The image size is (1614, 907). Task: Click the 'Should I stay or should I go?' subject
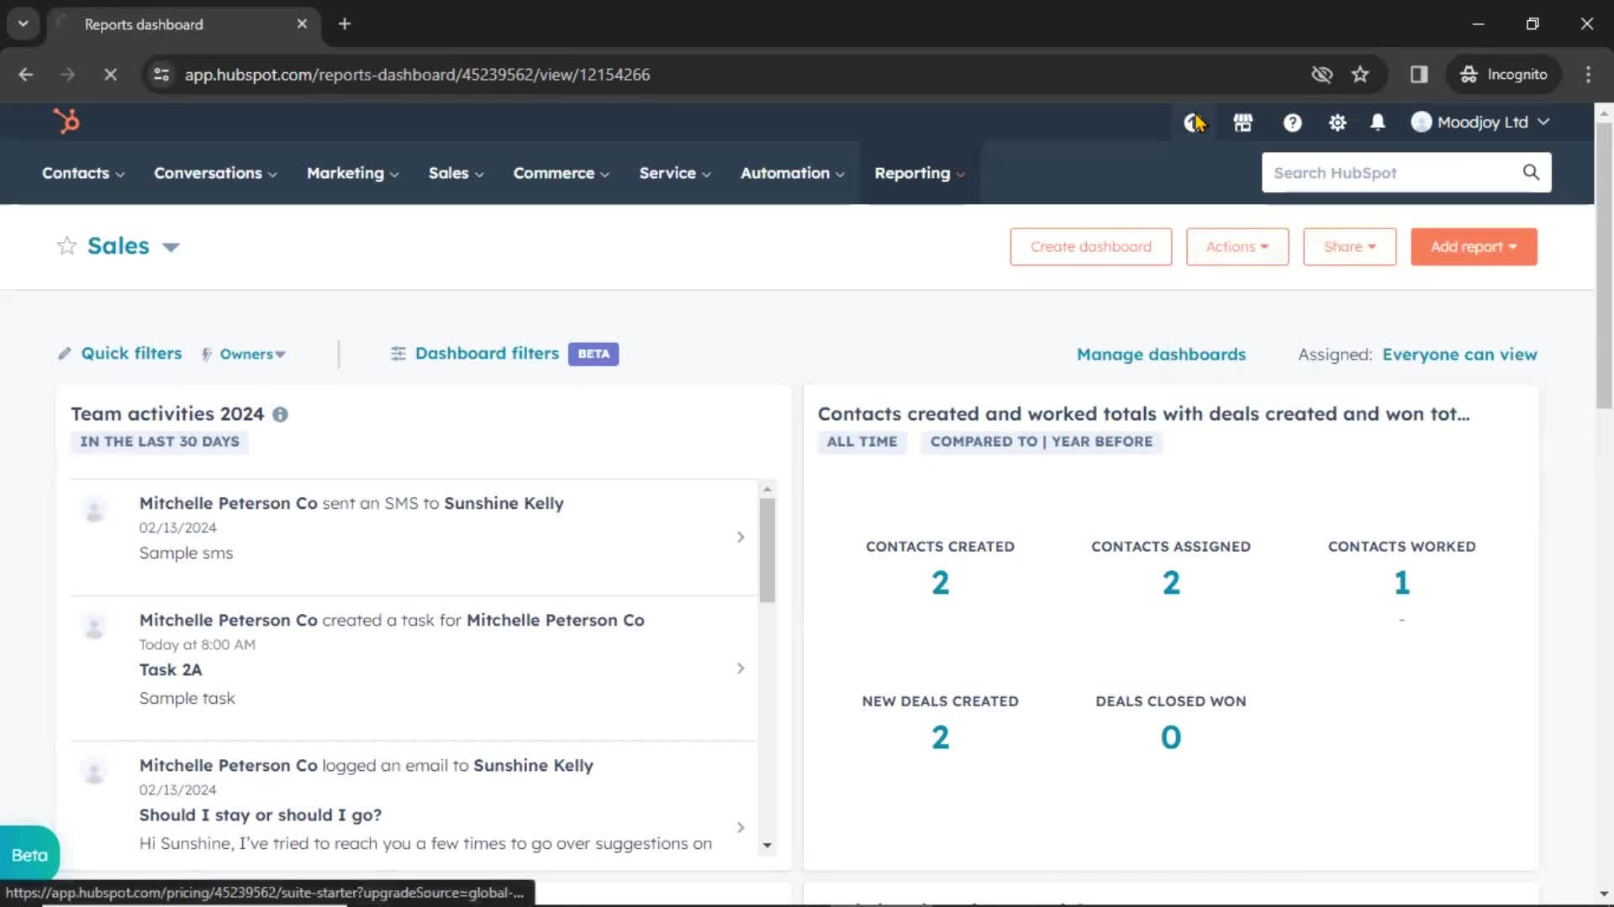pyautogui.click(x=261, y=815)
